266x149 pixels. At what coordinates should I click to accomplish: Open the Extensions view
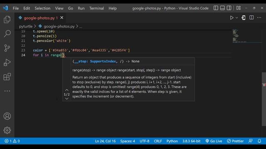pos(7,77)
